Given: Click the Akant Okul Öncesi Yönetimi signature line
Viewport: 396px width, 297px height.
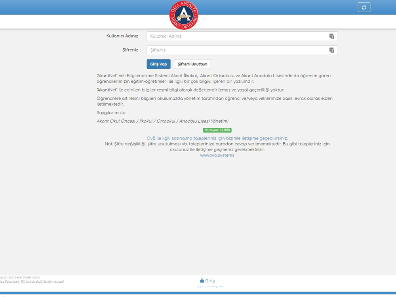Looking at the screenshot, I should (x=162, y=121).
